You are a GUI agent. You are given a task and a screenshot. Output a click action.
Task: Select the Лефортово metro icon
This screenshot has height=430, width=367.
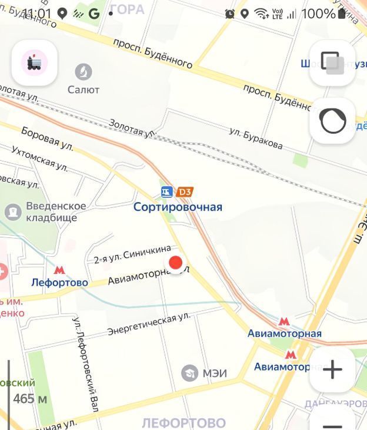click(x=59, y=270)
